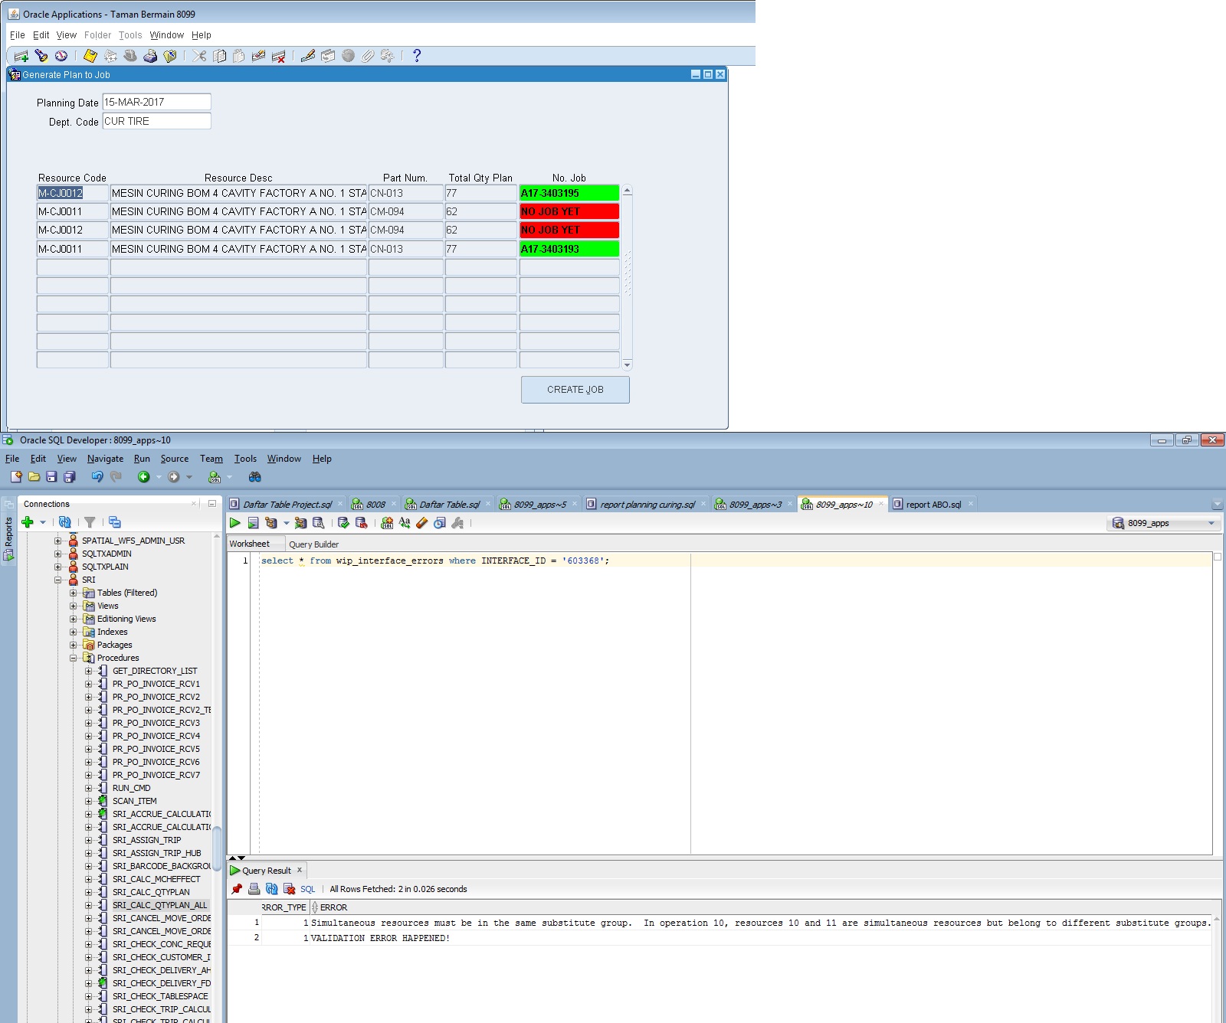
Task: Expand the Packages folder
Action: [73, 645]
